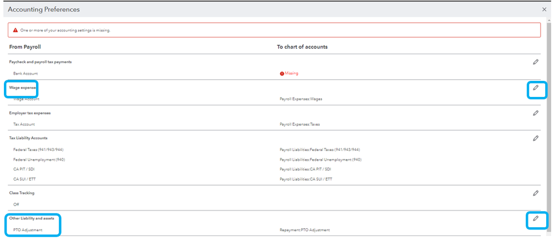Select Payroll Liabilities:Federal Unemployment (940) entry
Viewport: 554px width, 241px height.
[321, 160]
